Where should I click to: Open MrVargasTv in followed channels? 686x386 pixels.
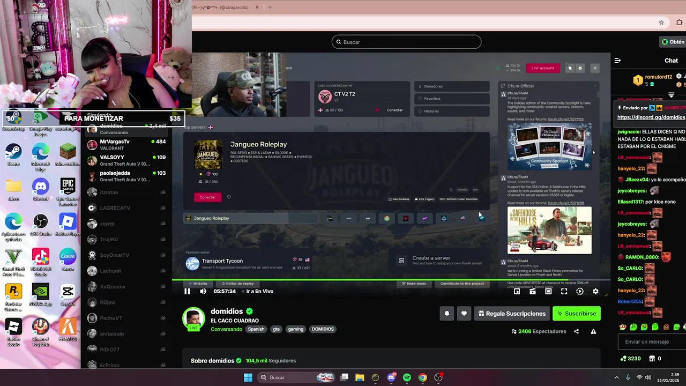126,145
